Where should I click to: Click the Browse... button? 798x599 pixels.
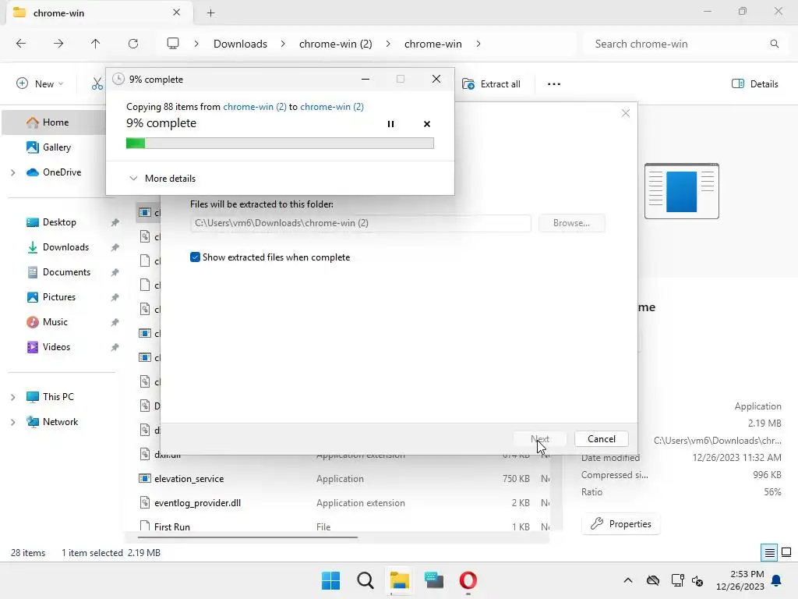(x=571, y=223)
